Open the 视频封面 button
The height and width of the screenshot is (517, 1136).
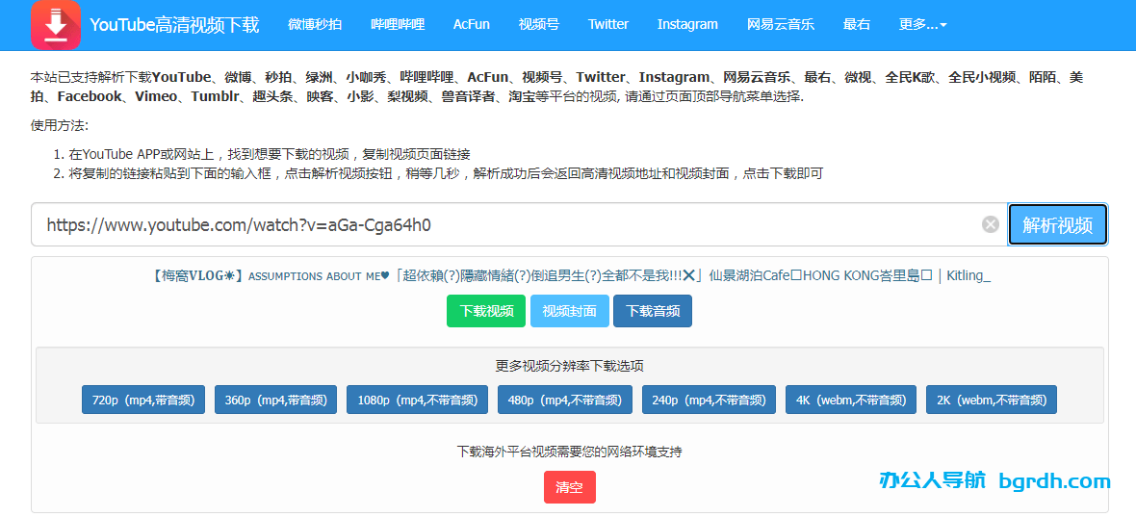(x=570, y=311)
